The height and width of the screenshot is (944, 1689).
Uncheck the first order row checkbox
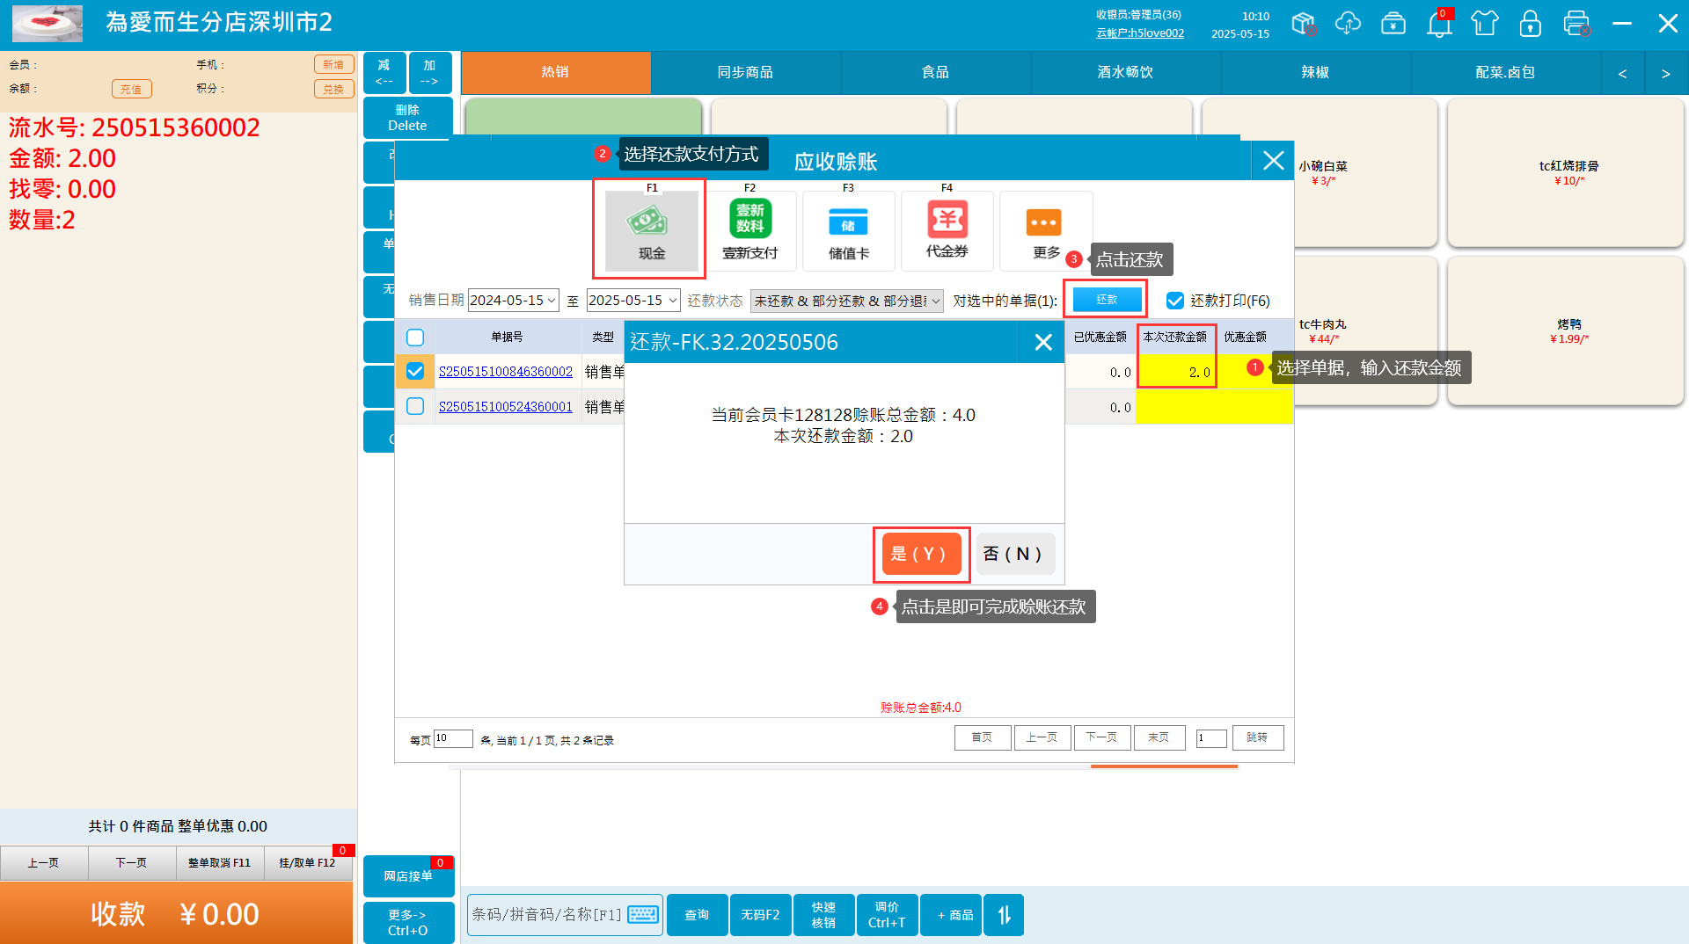[x=415, y=372]
